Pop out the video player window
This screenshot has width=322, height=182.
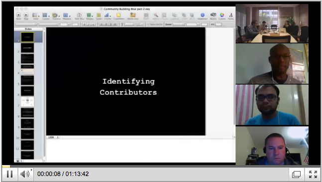tap(296, 175)
